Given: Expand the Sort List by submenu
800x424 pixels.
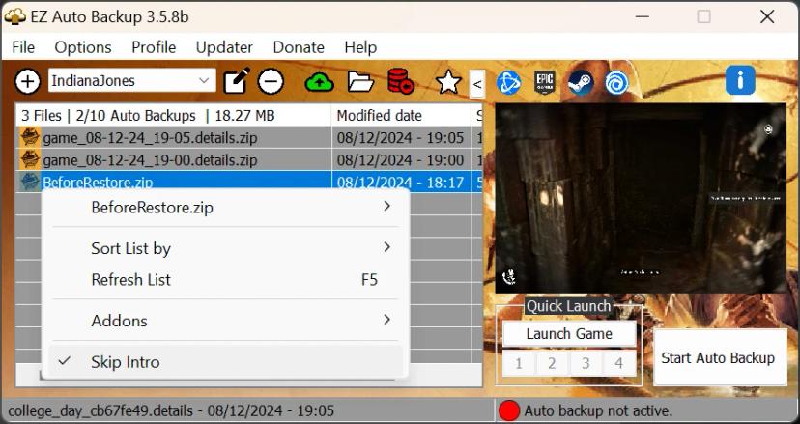Looking at the screenshot, I should pos(225,248).
